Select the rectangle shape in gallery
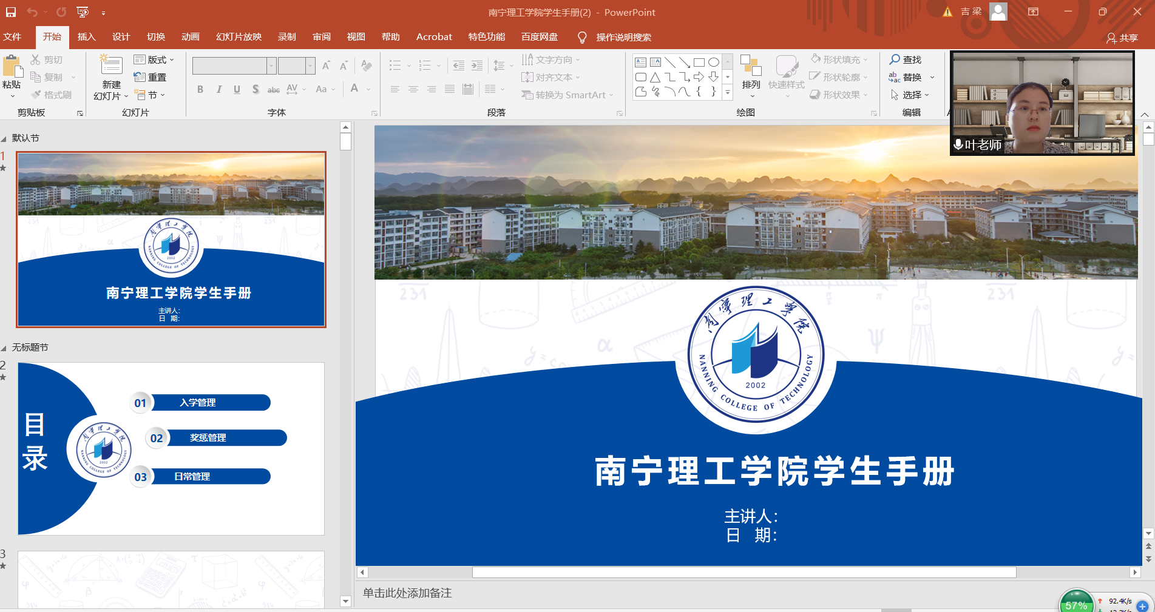 [699, 62]
